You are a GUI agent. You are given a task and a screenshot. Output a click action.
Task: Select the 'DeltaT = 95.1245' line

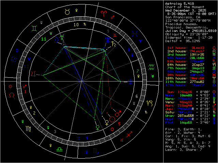point(183,41)
